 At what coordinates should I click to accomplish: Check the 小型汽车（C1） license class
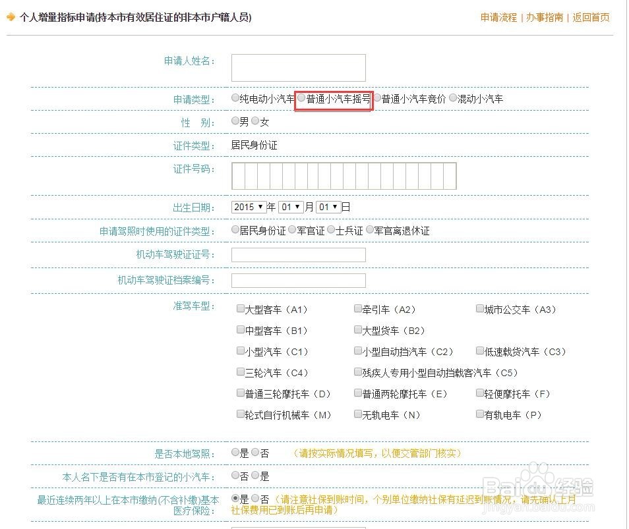(x=240, y=350)
